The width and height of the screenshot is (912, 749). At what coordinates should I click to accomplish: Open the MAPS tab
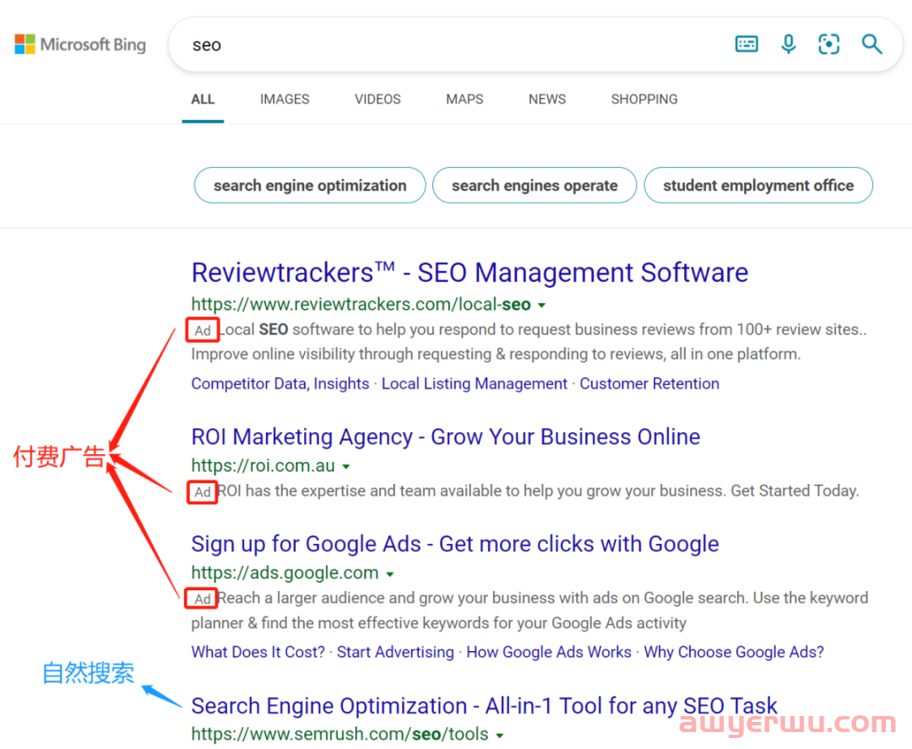464,100
